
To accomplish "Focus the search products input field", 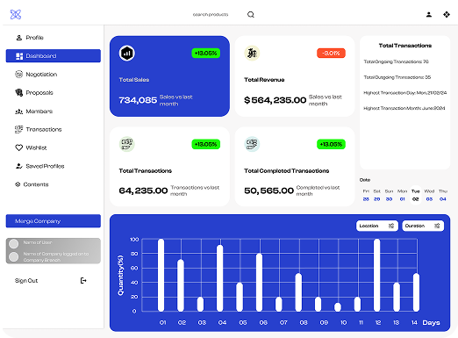I will tap(211, 14).
